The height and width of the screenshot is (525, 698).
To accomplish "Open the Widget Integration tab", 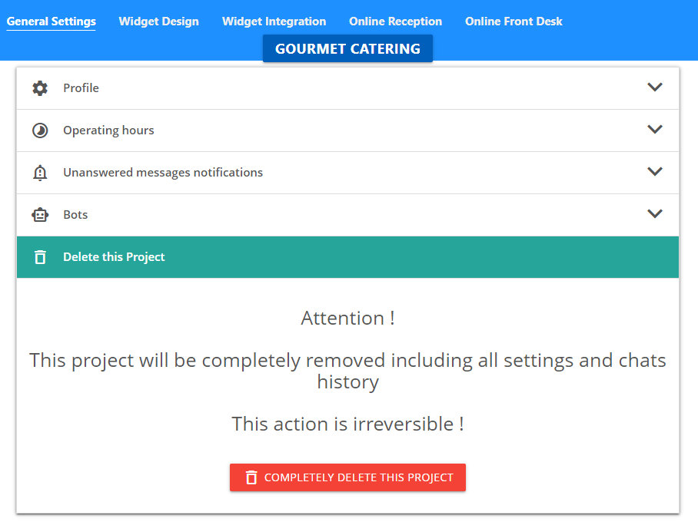I will click(x=274, y=21).
